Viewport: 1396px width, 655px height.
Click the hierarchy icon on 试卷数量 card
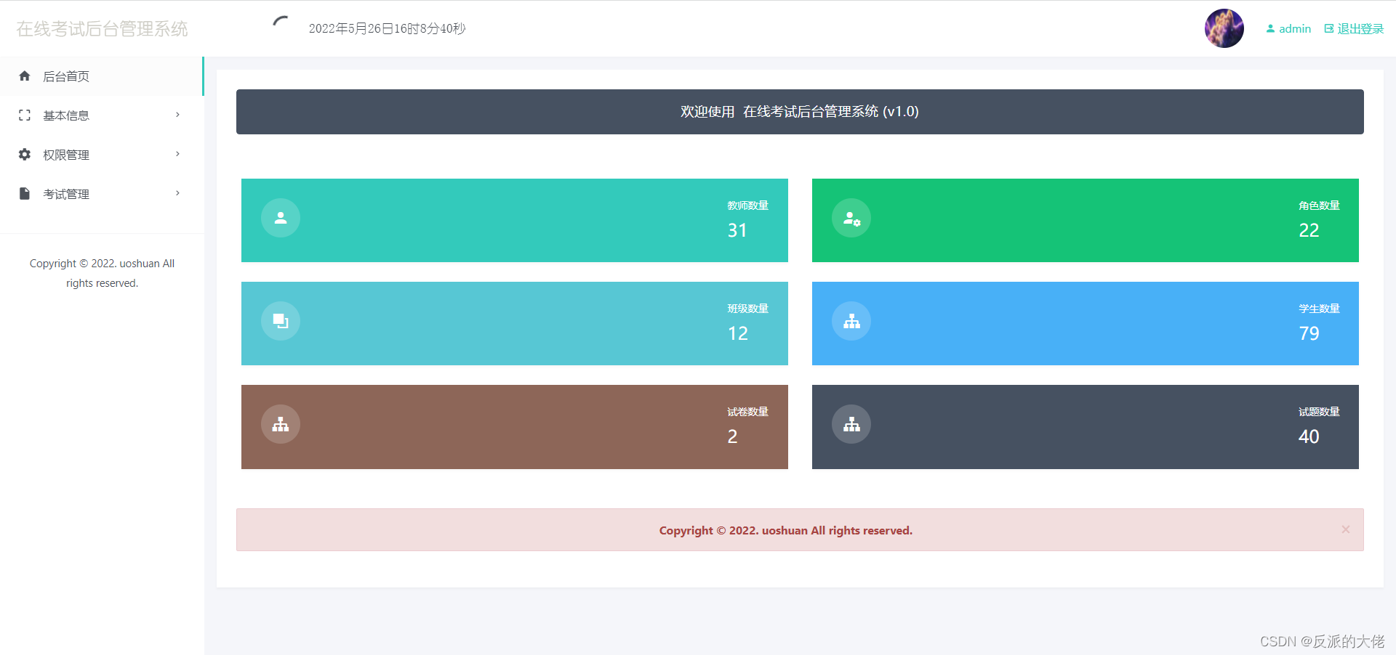click(281, 424)
